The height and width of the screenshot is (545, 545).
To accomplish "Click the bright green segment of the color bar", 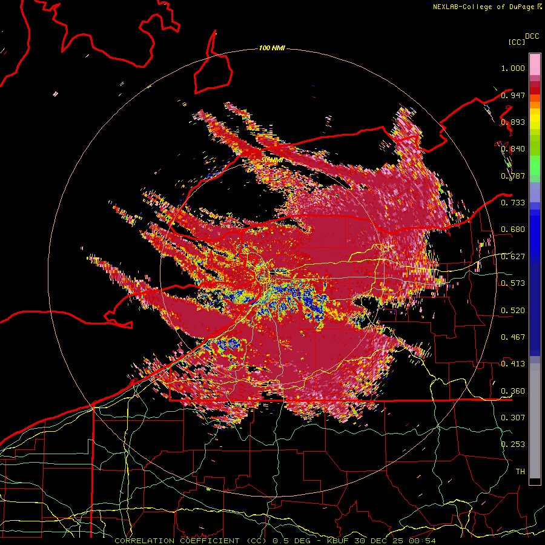I will (535, 165).
